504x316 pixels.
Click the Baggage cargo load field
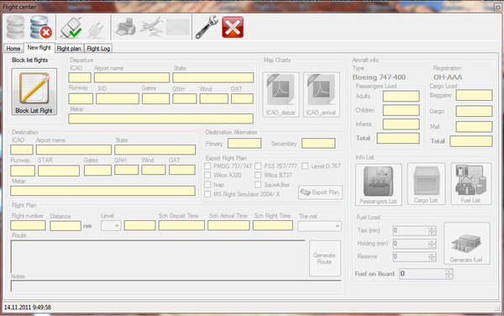pyautogui.click(x=474, y=95)
